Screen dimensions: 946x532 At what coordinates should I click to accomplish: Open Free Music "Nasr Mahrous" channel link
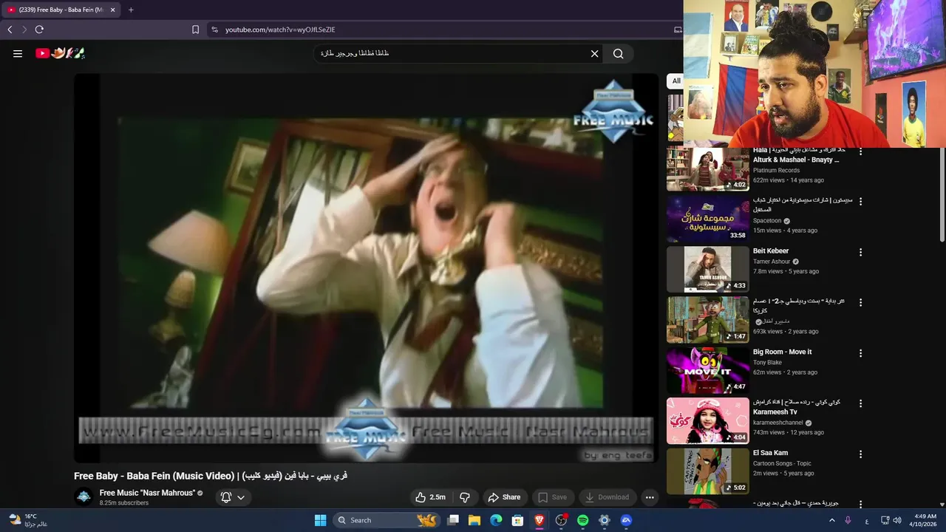147,493
